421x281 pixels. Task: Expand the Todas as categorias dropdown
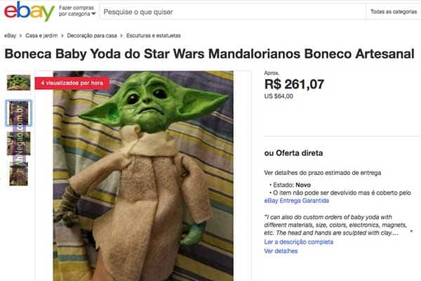(394, 11)
